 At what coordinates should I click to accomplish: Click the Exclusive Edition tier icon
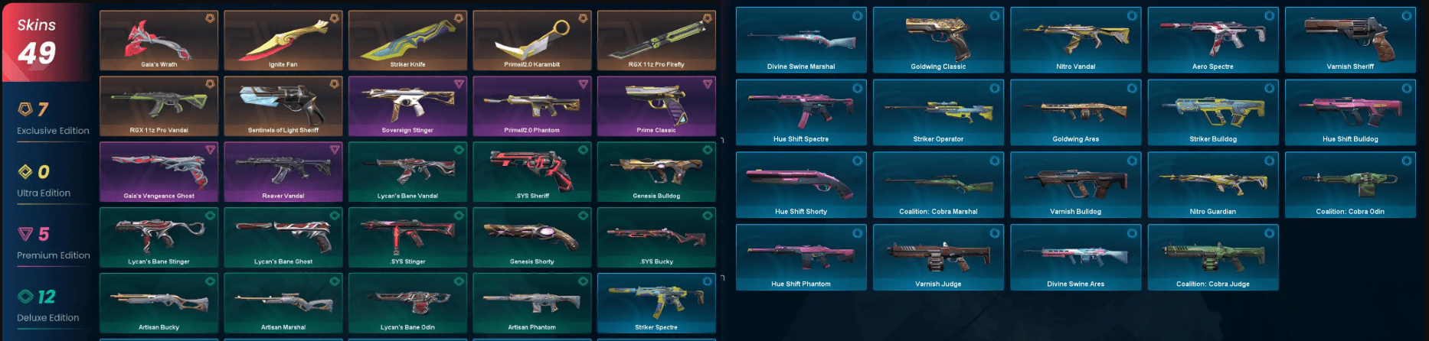point(25,109)
